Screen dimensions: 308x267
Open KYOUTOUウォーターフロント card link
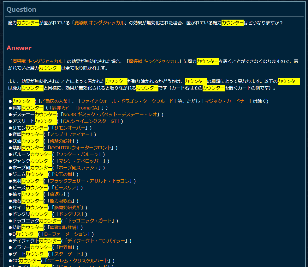[80, 148]
